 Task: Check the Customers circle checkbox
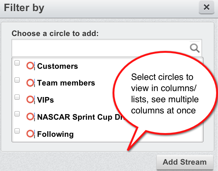(17, 63)
